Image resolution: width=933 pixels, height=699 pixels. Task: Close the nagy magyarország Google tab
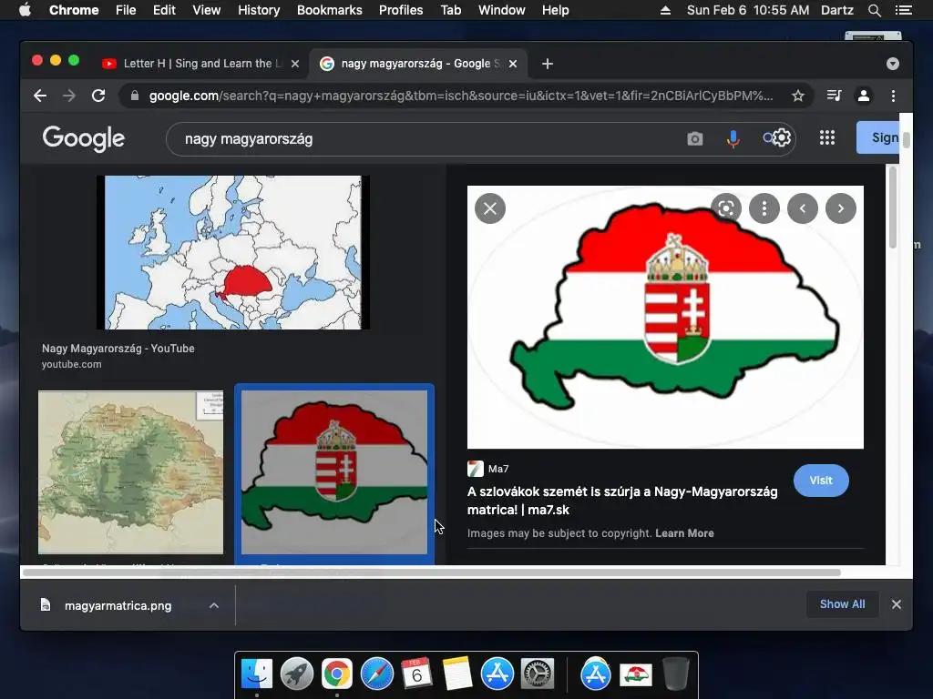(513, 64)
